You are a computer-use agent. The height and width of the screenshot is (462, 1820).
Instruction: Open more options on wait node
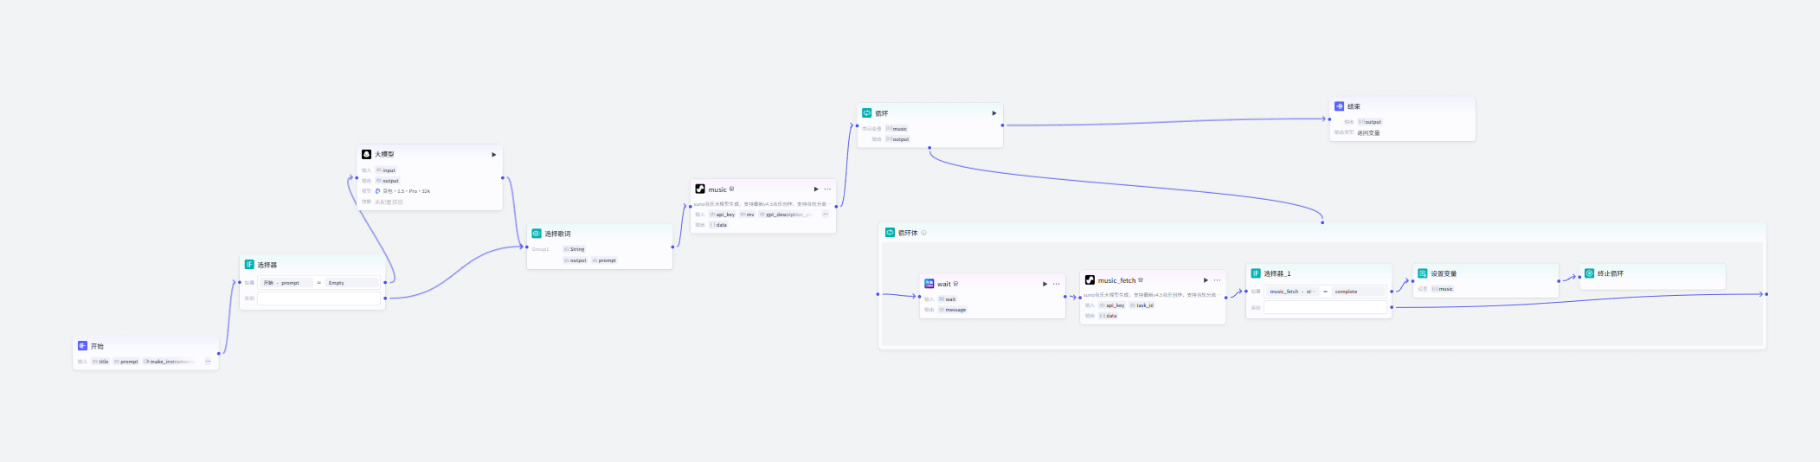(1056, 284)
